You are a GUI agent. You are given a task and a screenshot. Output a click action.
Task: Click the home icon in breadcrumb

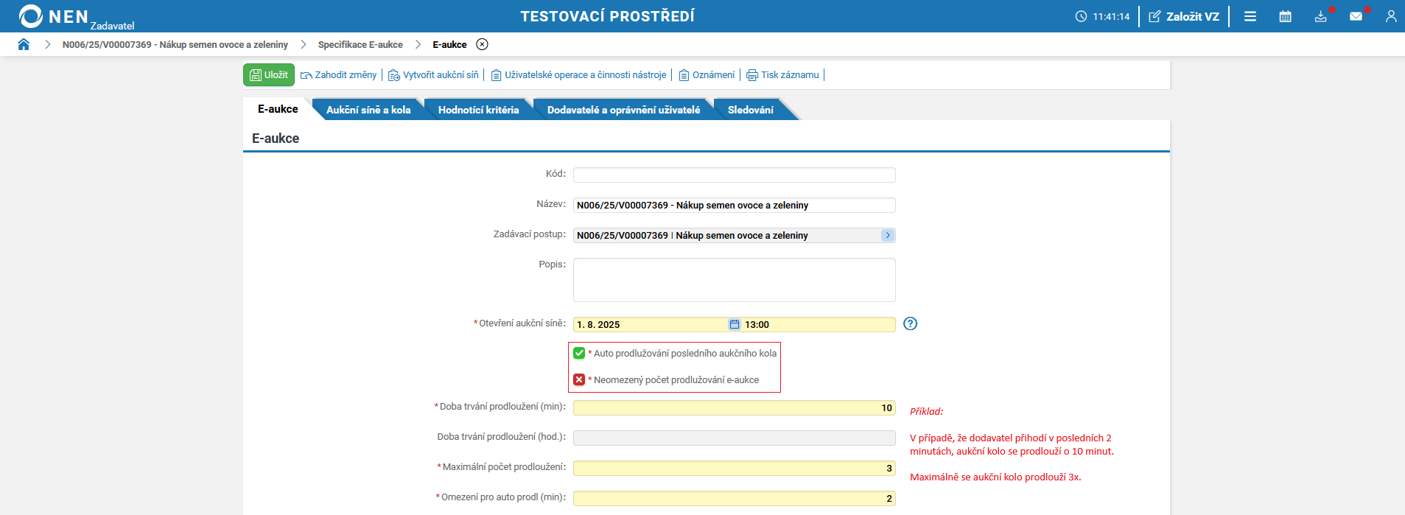coord(24,44)
